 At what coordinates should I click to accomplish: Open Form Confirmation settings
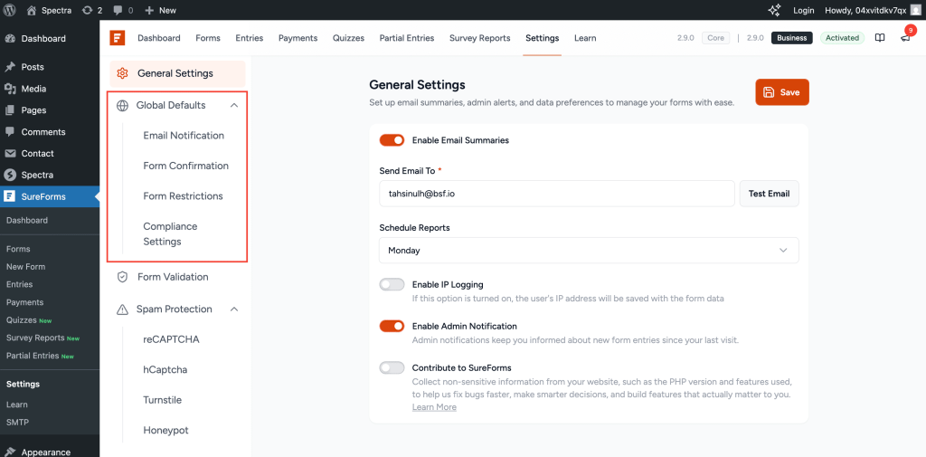[x=186, y=166]
